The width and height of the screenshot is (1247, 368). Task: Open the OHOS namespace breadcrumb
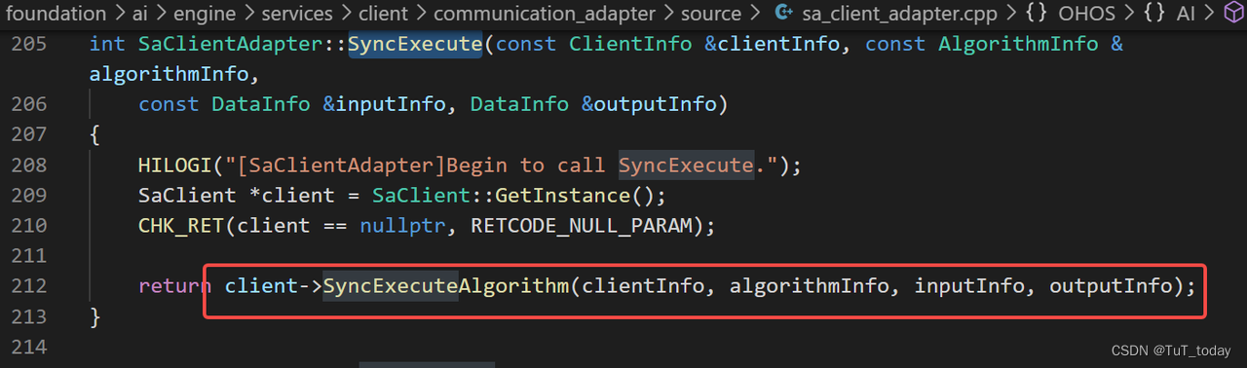[1085, 14]
